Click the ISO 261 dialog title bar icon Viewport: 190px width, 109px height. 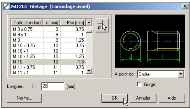click(6, 6)
